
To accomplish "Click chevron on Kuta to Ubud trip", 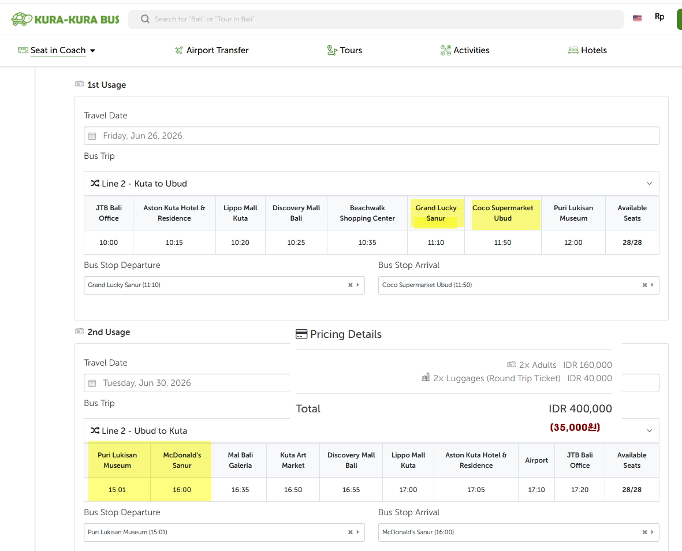I will click(650, 184).
